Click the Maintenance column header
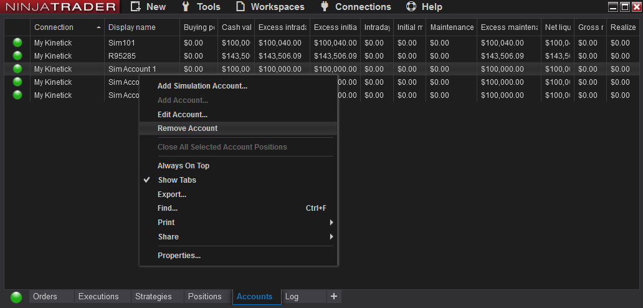 (x=452, y=27)
